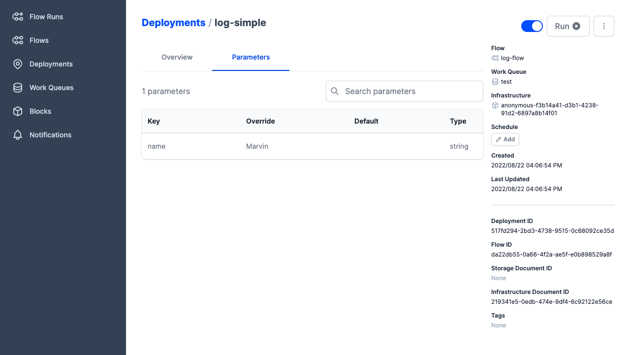Click the Type column header

tap(458, 121)
